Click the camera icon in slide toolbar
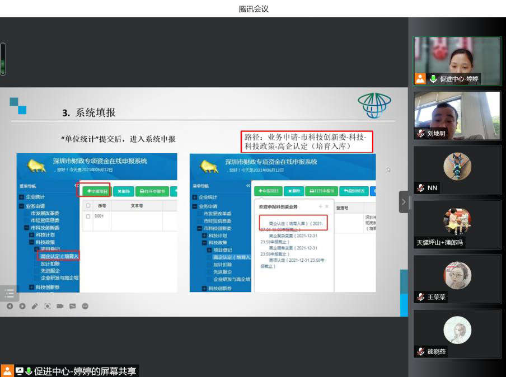The height and width of the screenshot is (377, 506). 60,306
